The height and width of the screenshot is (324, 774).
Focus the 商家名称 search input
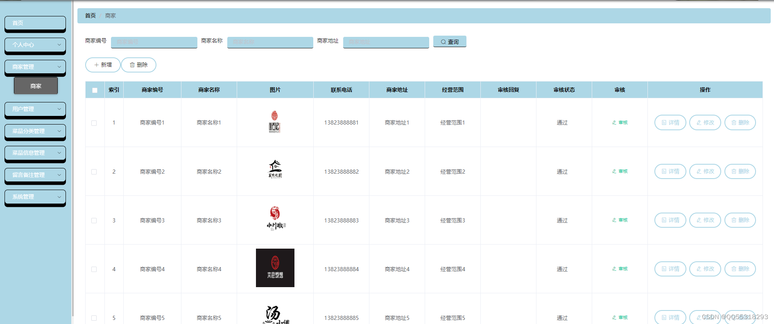(270, 42)
